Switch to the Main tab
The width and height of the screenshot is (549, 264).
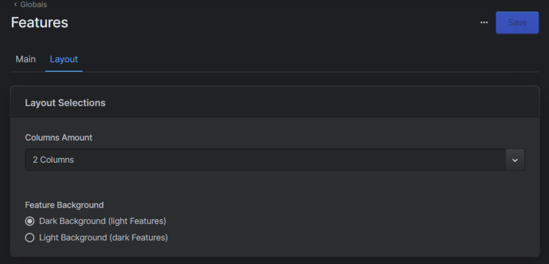point(26,59)
